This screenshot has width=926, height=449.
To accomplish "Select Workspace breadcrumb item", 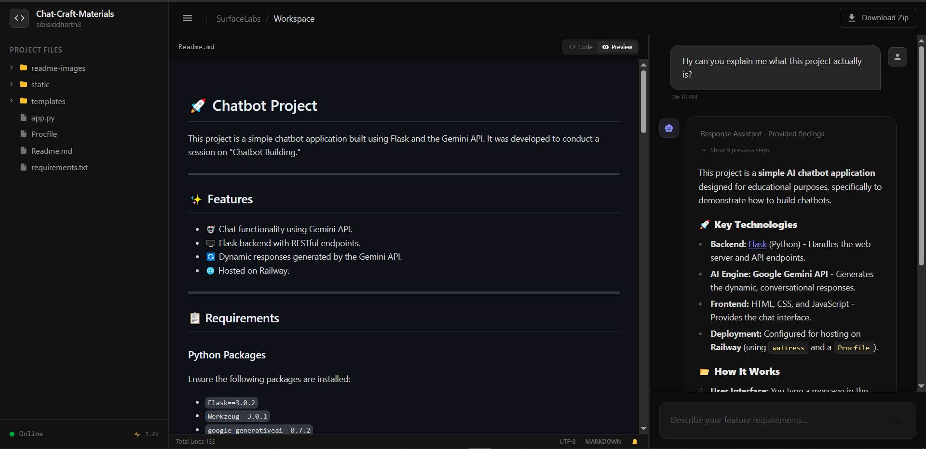I will click(294, 18).
